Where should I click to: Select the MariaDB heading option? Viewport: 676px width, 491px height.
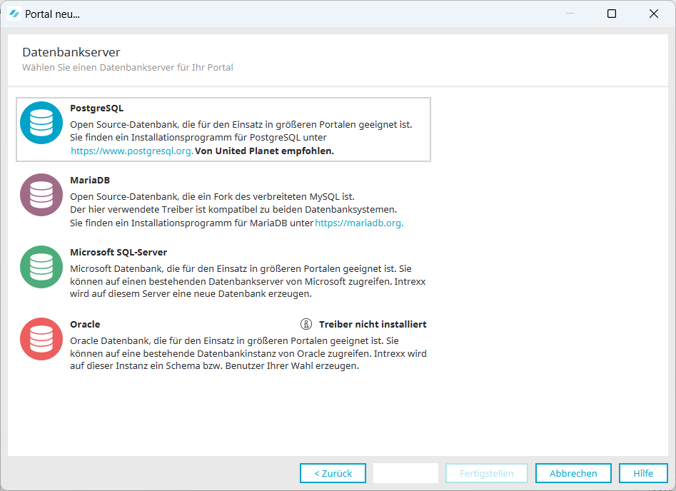click(90, 181)
